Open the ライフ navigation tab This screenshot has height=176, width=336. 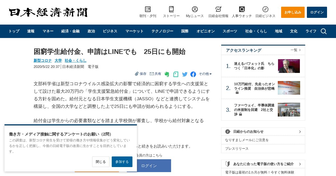[311, 31]
